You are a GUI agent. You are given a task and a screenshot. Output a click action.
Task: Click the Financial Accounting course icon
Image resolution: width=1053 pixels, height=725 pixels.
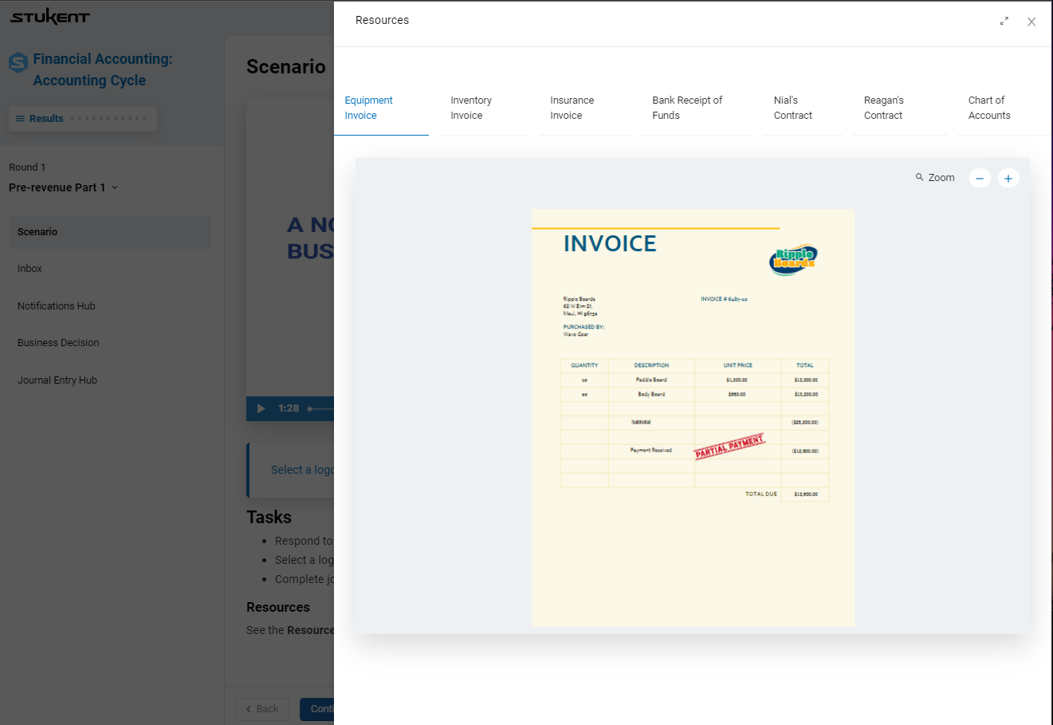(x=18, y=61)
